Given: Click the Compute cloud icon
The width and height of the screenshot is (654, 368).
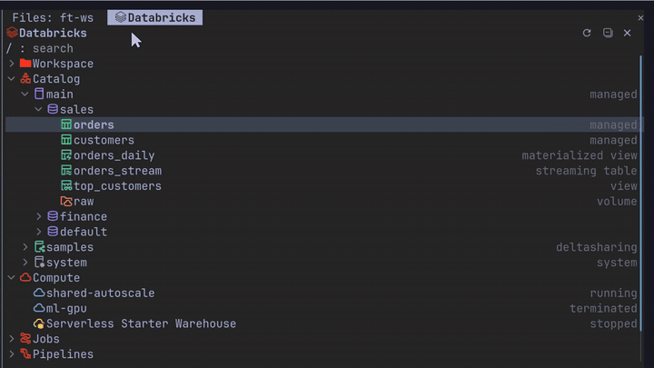Looking at the screenshot, I should (x=25, y=277).
